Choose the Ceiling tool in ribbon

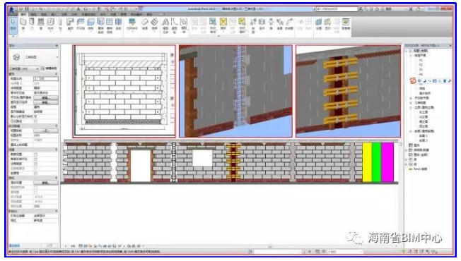(81, 24)
